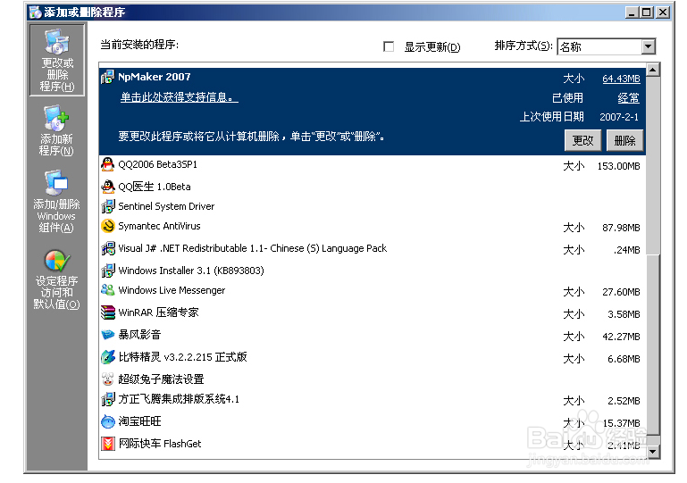
Task: Select 方正飞腾集成排版系统4.1 entry name
Action: [179, 399]
